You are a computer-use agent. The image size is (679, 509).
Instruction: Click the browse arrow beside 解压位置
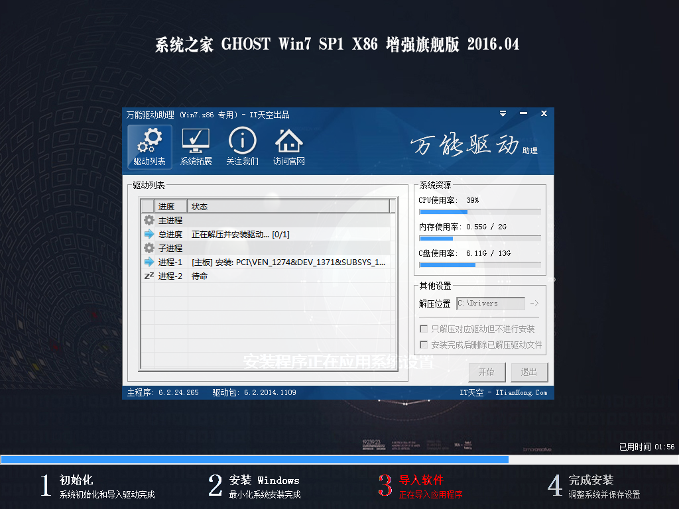[534, 304]
